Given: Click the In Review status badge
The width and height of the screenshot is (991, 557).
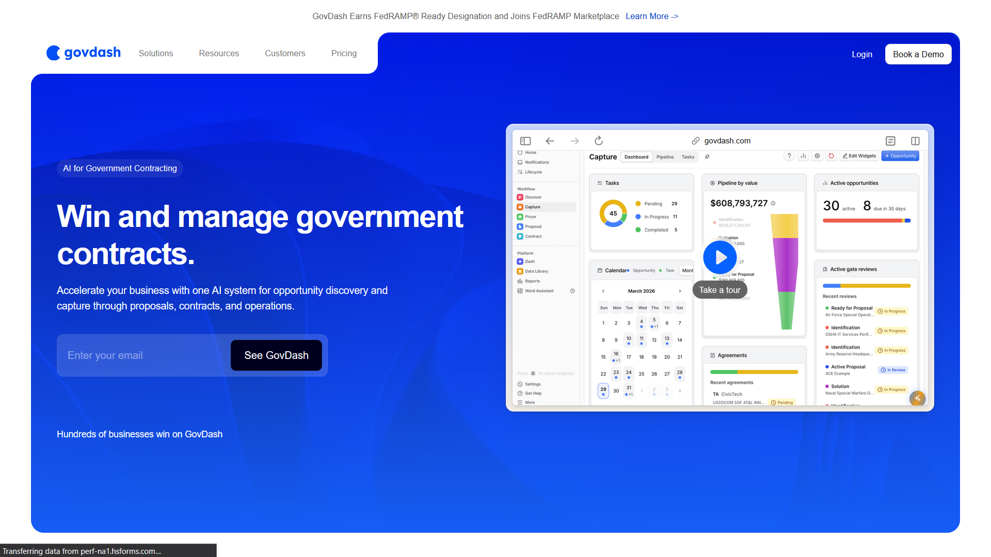Looking at the screenshot, I should coord(893,370).
